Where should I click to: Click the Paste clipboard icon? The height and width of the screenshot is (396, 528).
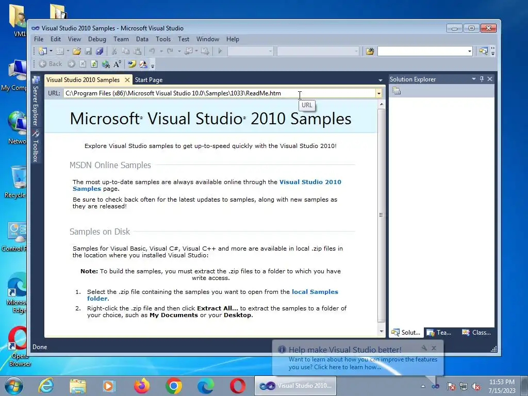137,51
